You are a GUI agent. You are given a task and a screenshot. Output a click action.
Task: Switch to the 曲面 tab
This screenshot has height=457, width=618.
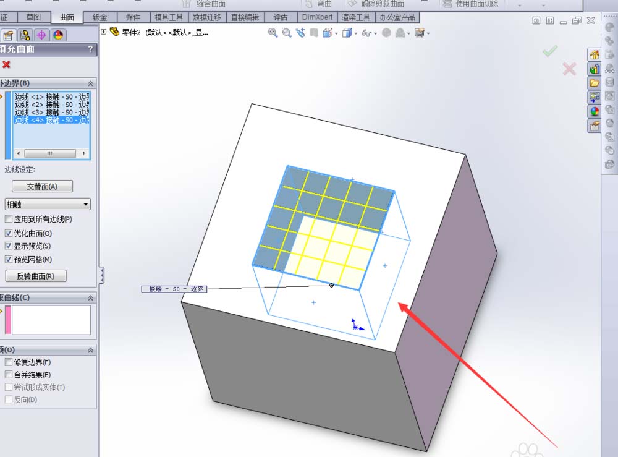[x=67, y=17]
